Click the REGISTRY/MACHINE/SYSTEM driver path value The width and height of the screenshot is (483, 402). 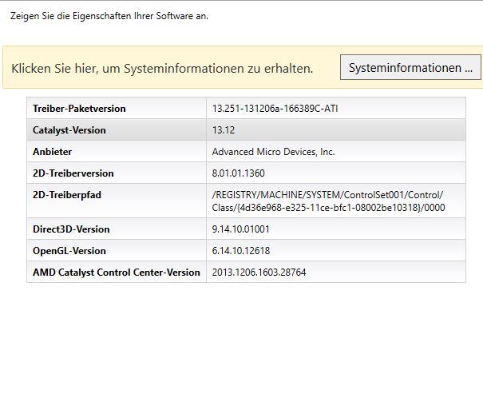(328, 201)
